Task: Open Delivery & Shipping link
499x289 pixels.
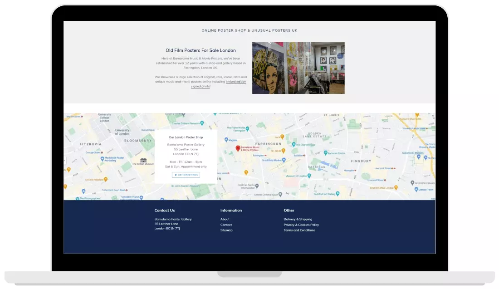Action: point(298,219)
